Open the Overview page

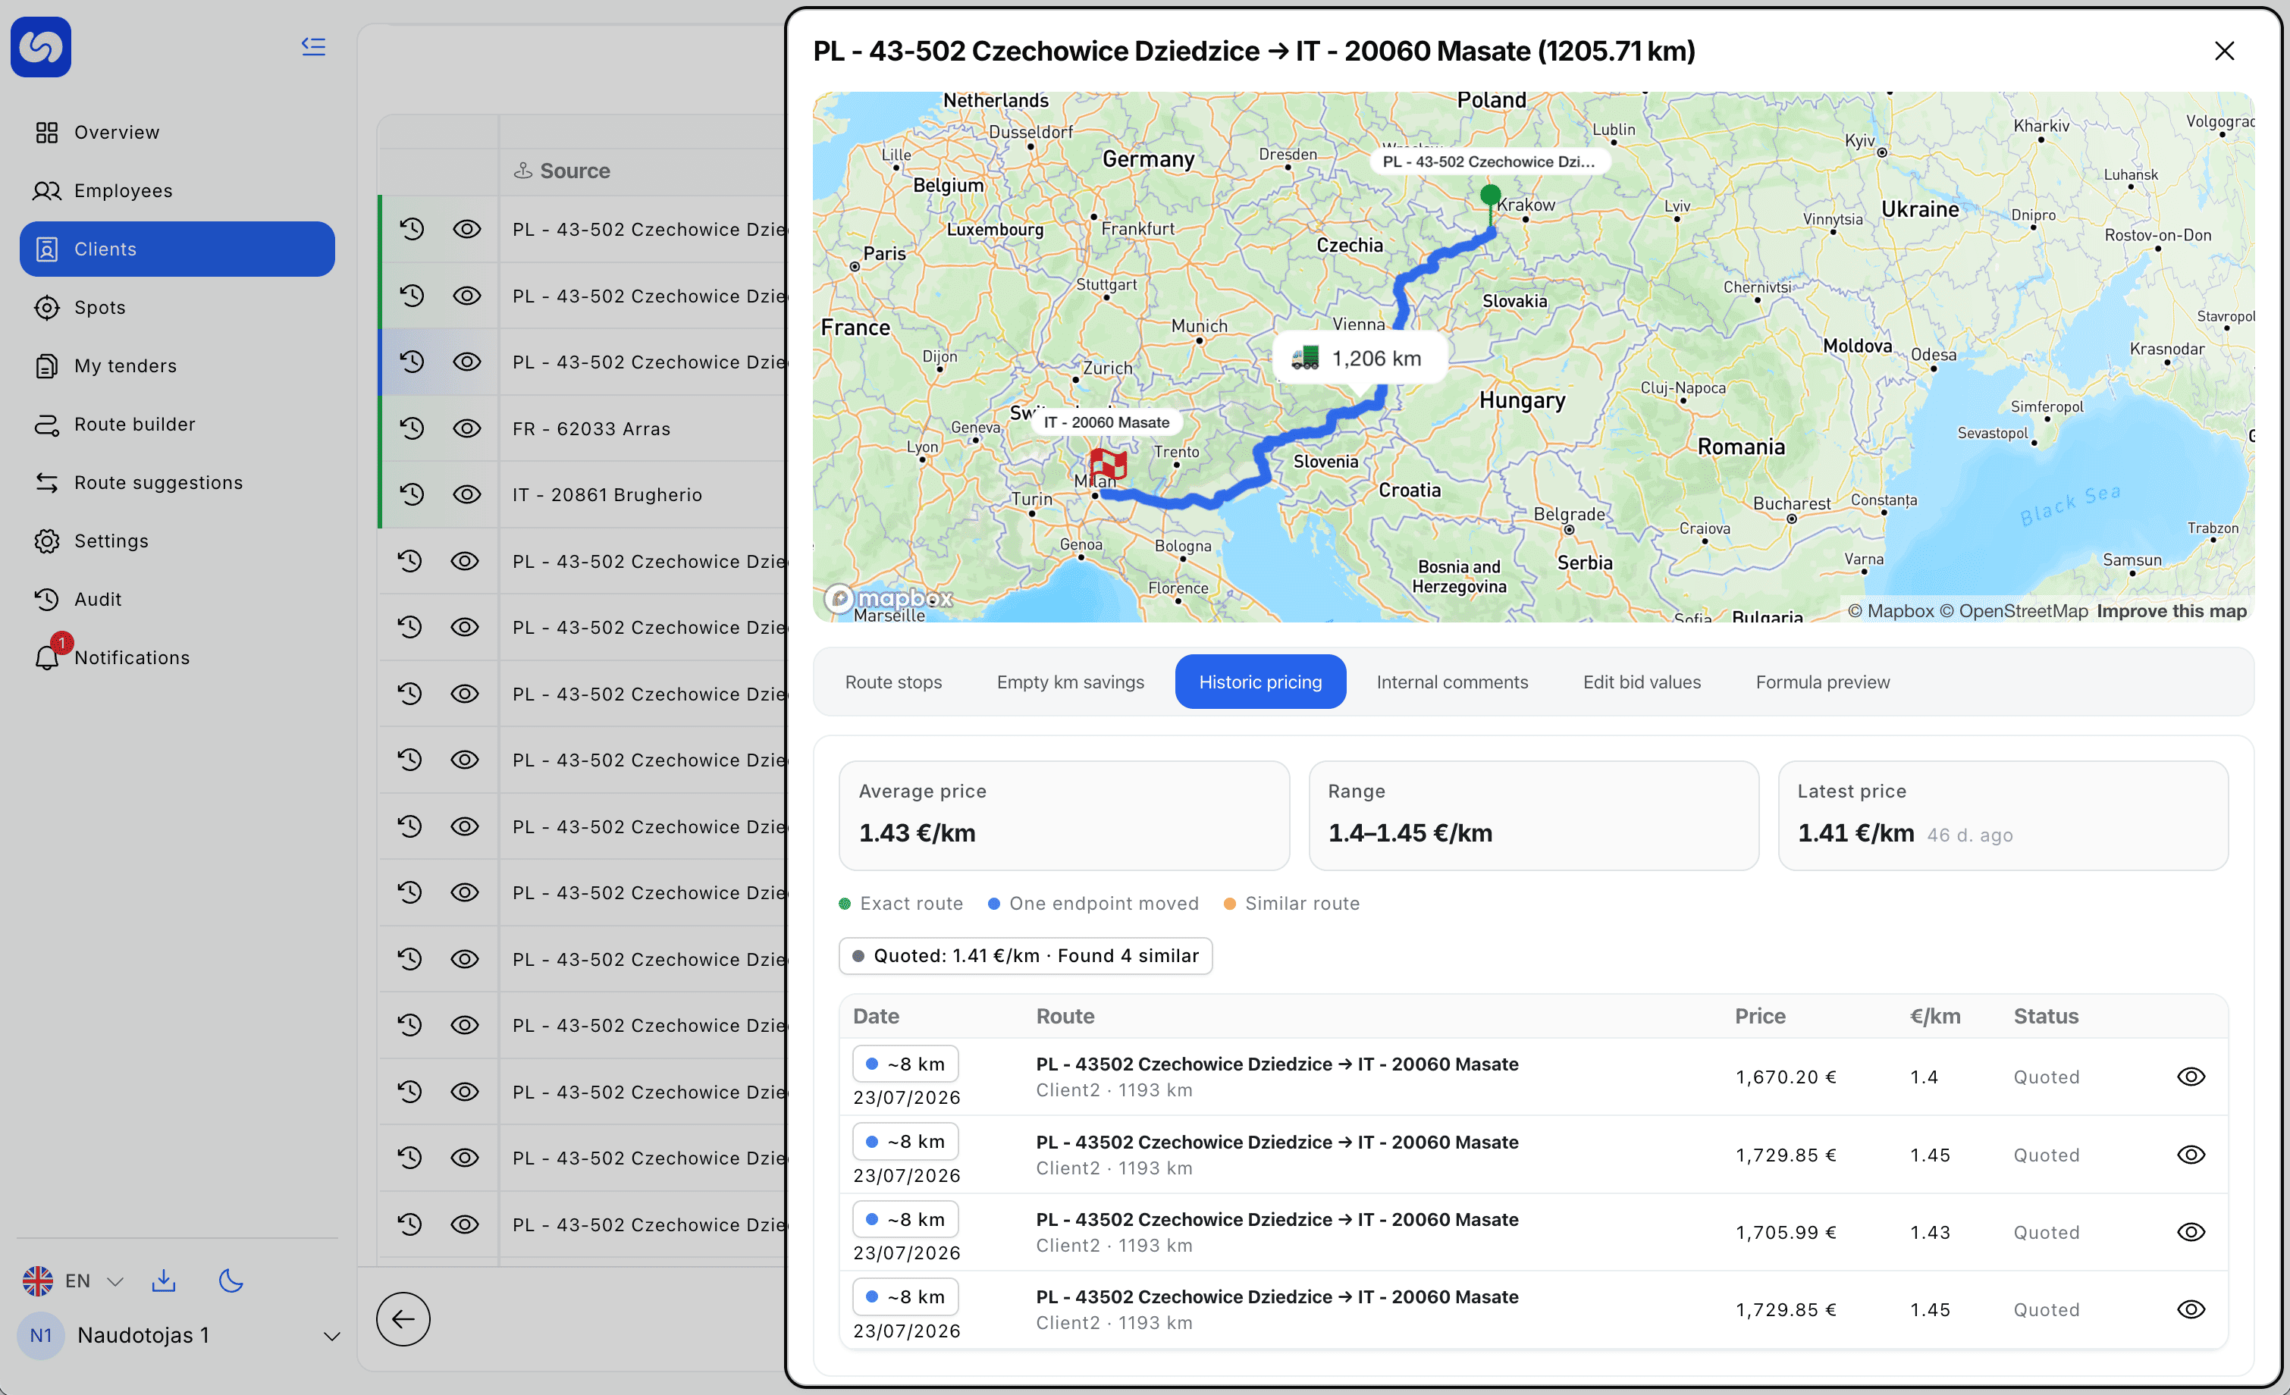tap(177, 132)
